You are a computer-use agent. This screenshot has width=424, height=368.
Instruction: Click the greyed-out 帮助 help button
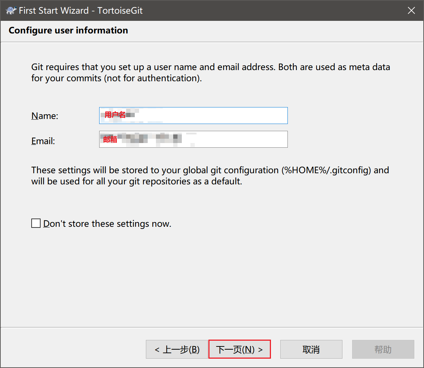point(383,349)
